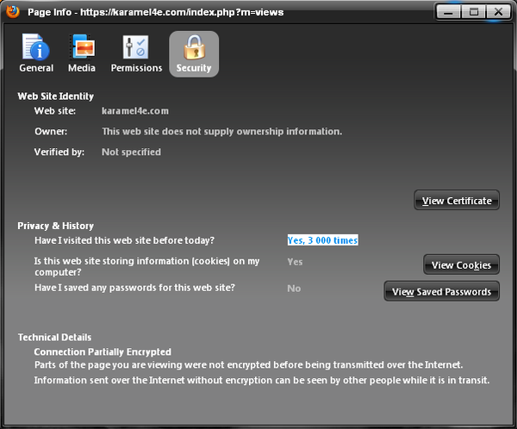Click the View Saved Passwords button
Viewport: 517px width, 429px height.
tap(441, 292)
